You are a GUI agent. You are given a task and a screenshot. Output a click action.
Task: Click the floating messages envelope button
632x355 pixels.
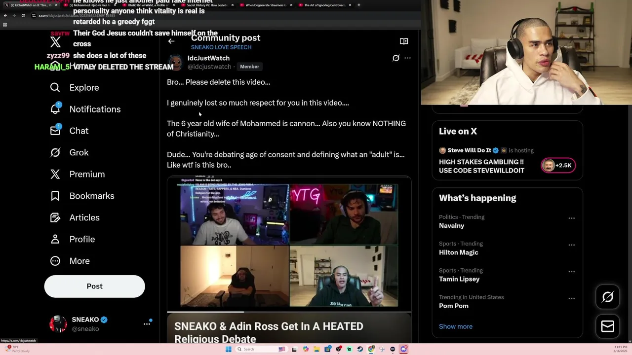[x=608, y=326]
